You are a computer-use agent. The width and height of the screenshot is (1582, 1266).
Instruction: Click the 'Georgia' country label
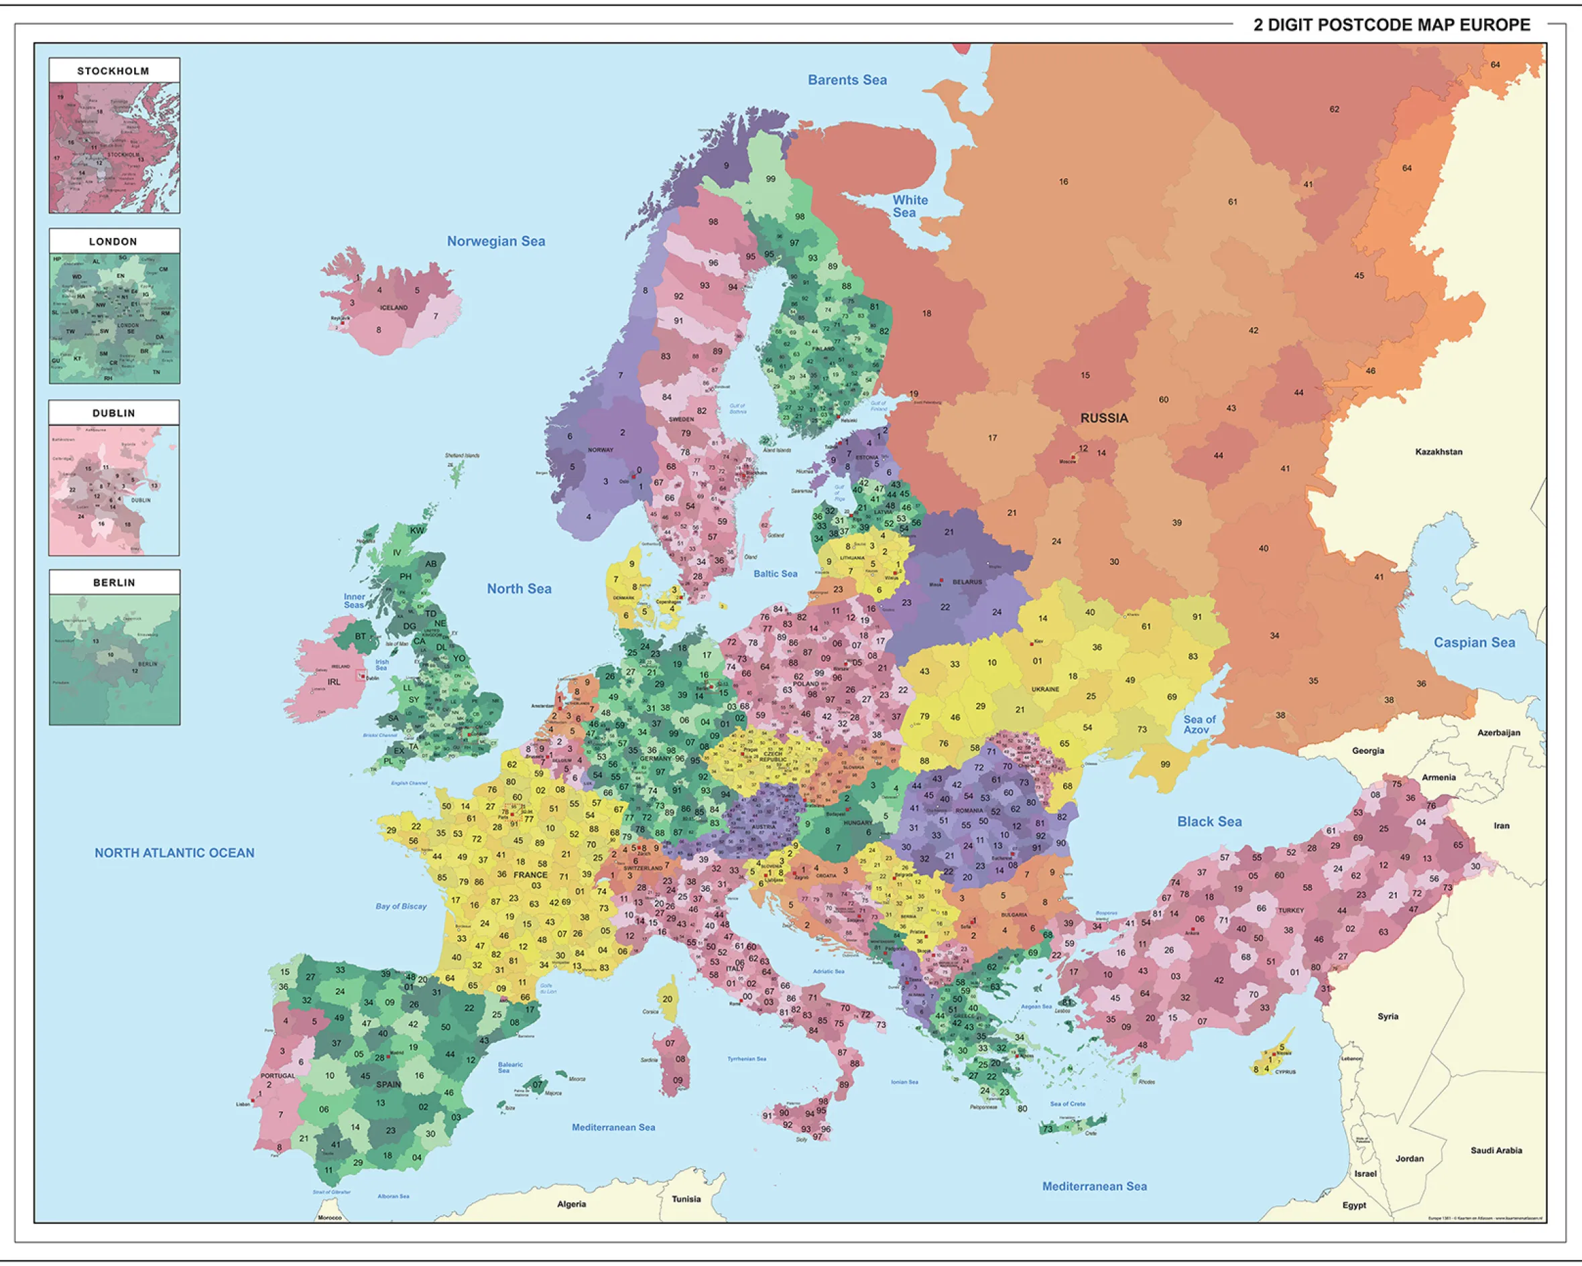(1368, 751)
